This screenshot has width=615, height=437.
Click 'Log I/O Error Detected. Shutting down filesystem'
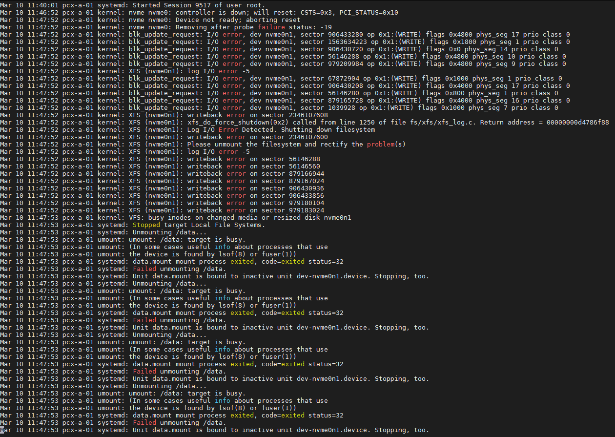(x=281, y=129)
